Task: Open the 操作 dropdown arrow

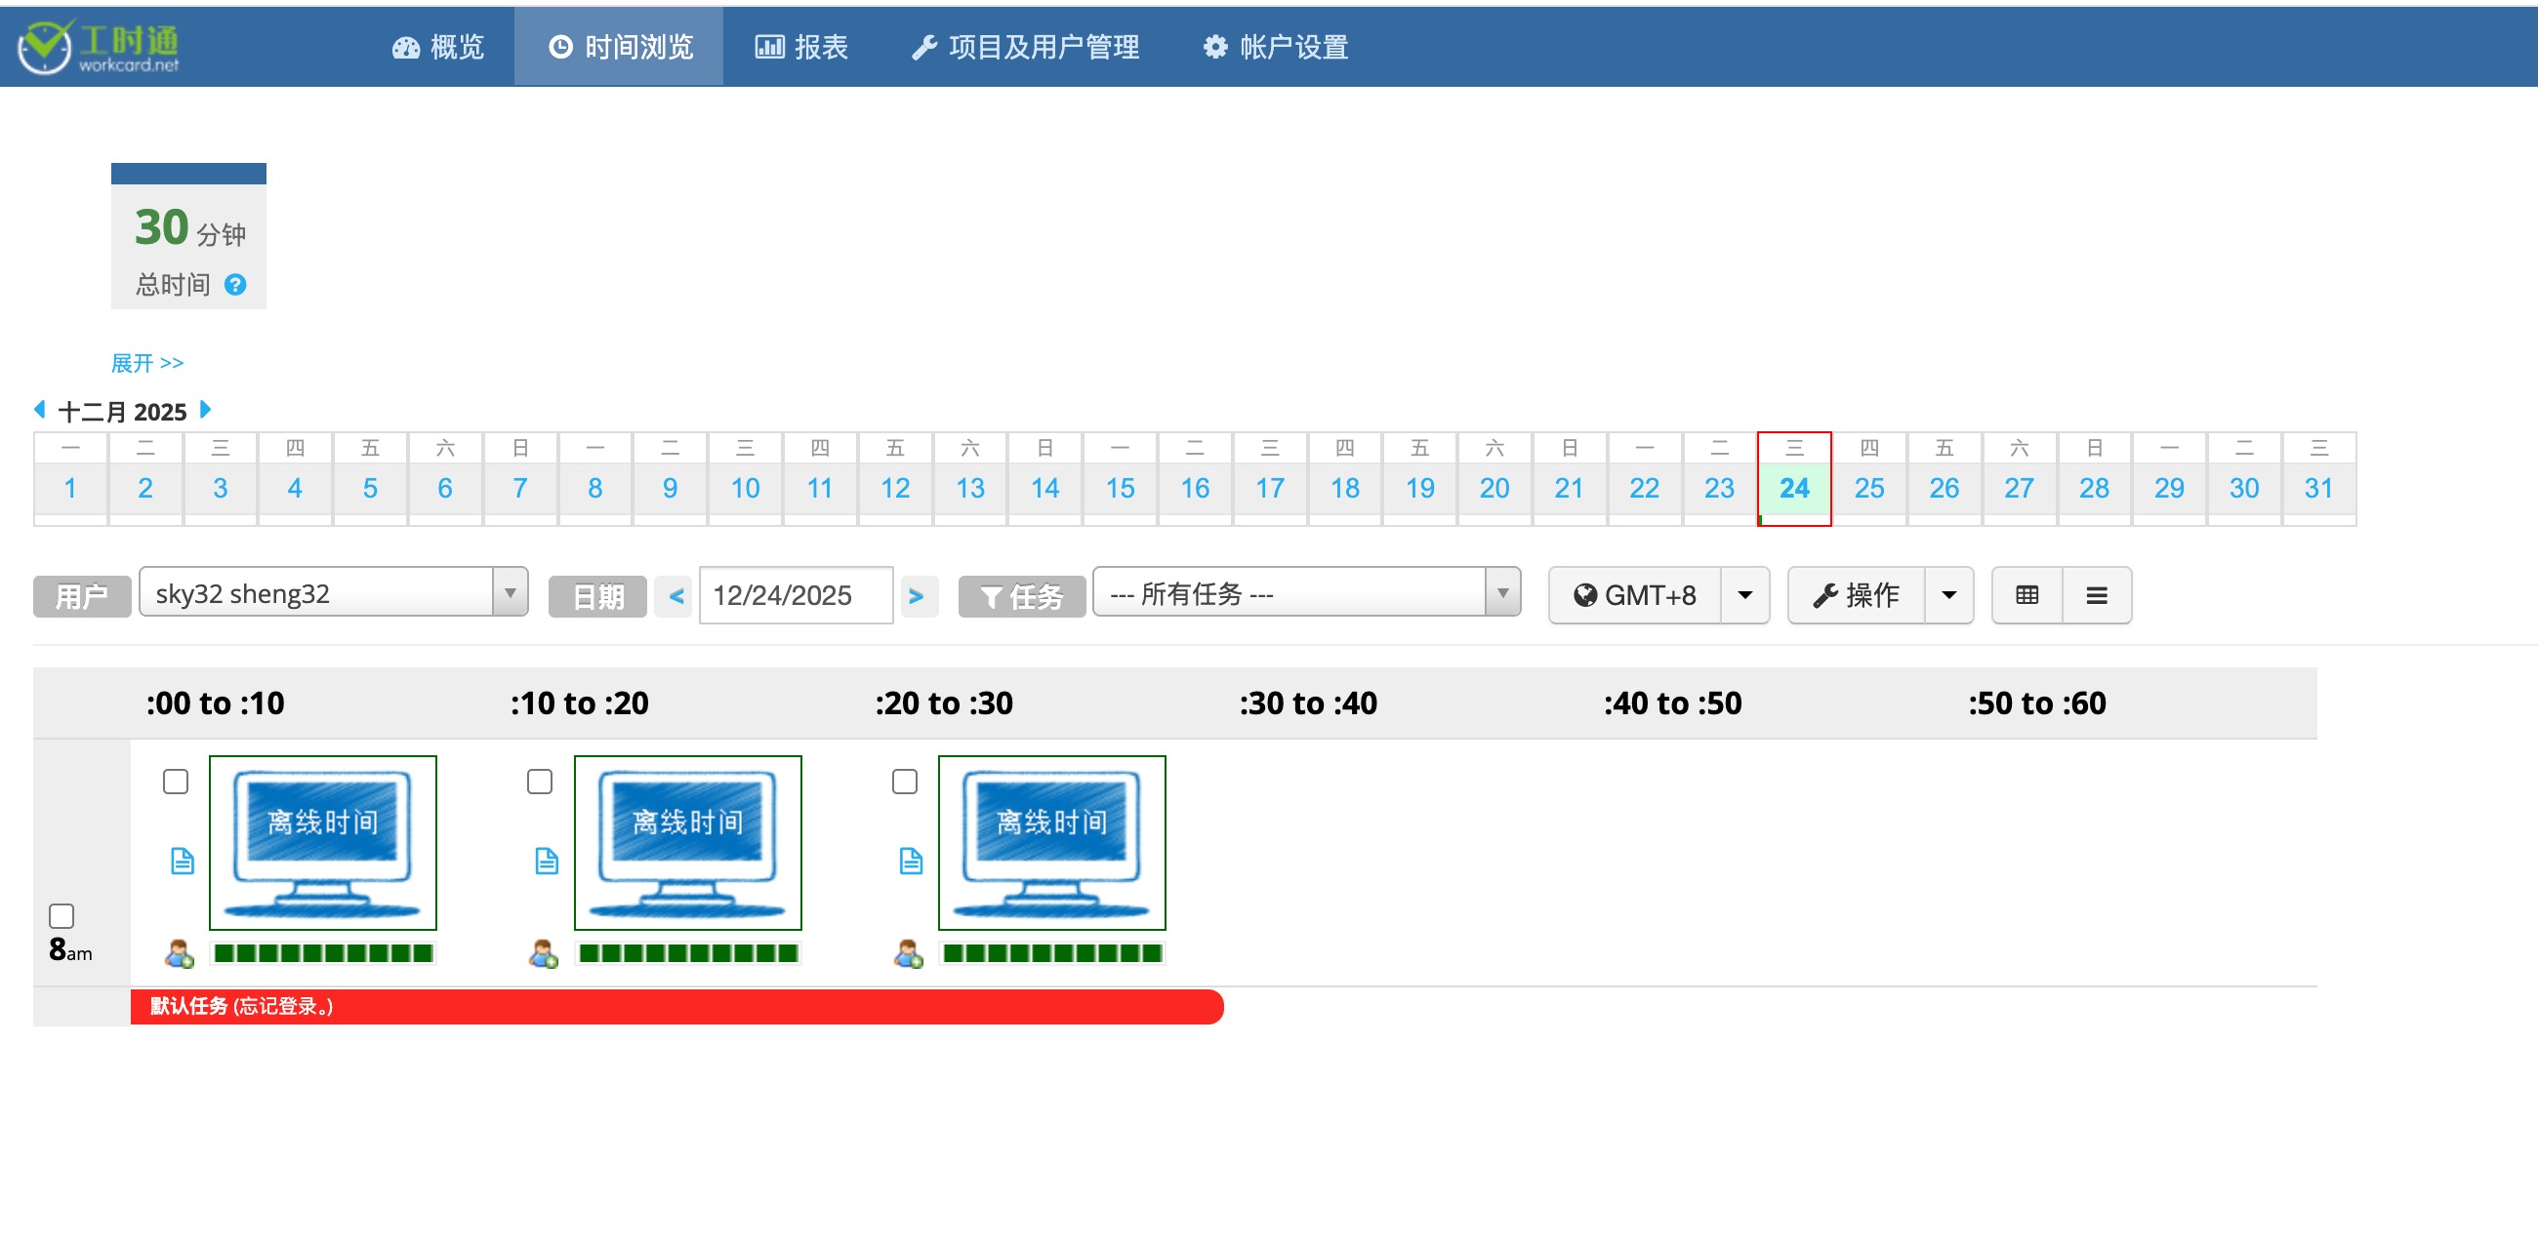Action: (1947, 595)
